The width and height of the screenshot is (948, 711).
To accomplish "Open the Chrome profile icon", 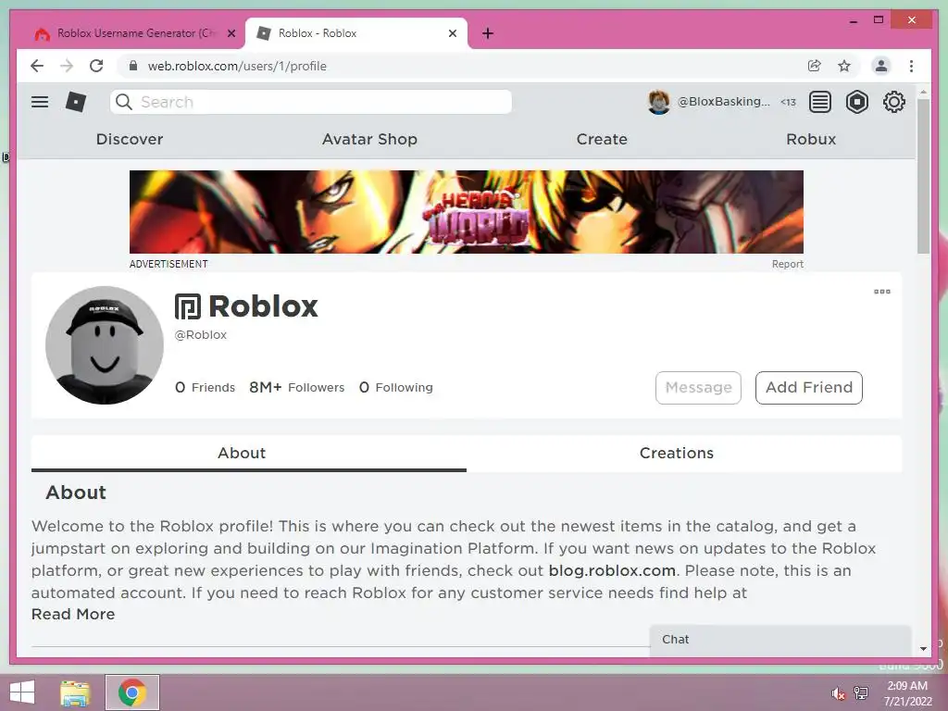I will (881, 66).
